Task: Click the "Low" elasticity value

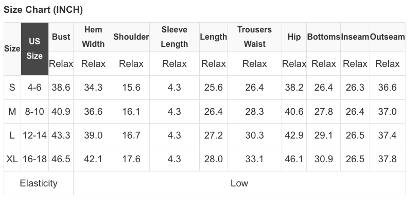Action: (239, 183)
